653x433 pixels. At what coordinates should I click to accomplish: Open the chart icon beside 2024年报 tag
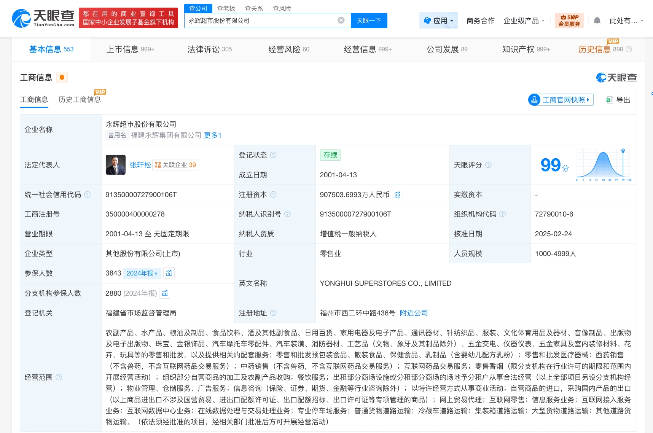169,273
